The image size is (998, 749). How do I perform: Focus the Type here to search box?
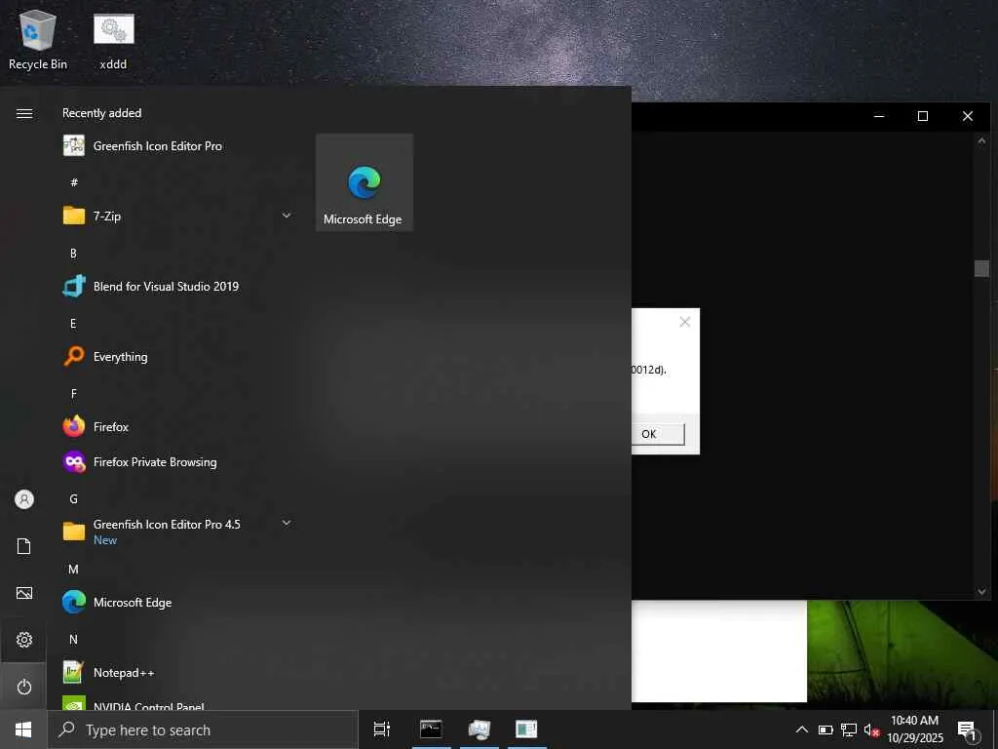(203, 729)
